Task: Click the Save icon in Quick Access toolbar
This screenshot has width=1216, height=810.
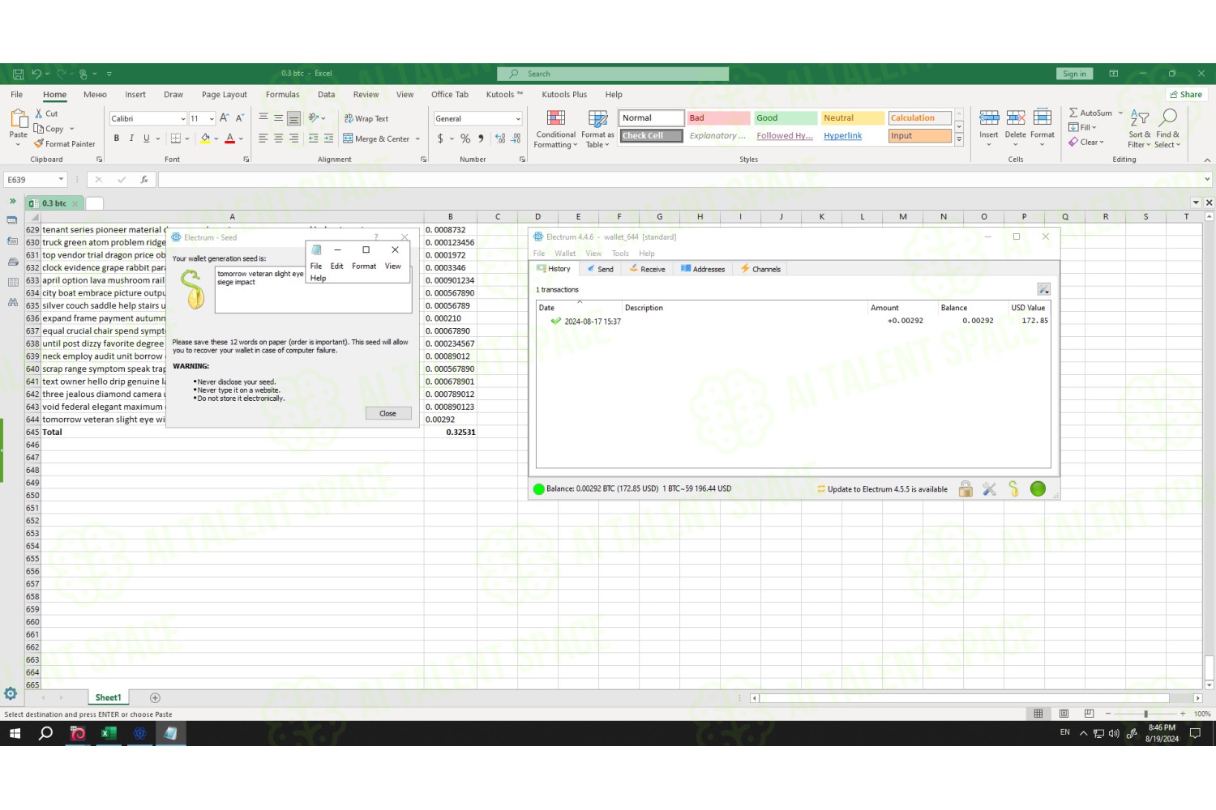Action: click(x=18, y=74)
